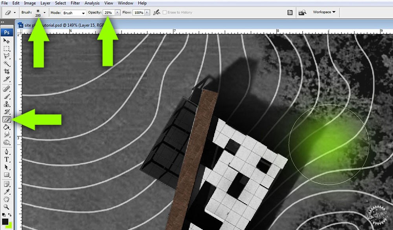The height and width of the screenshot is (230, 393).
Task: Open the Help menu
Action: point(142,3)
